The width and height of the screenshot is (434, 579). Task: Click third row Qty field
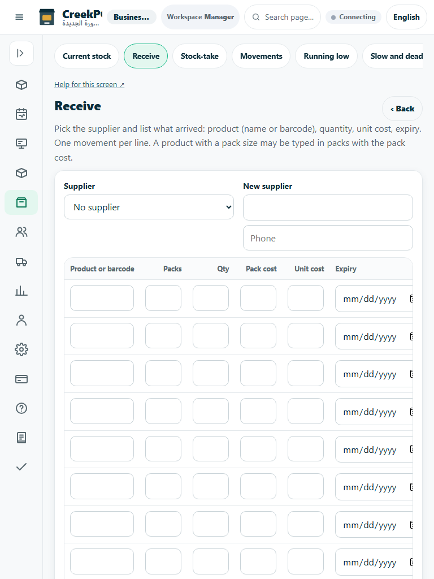click(x=211, y=373)
